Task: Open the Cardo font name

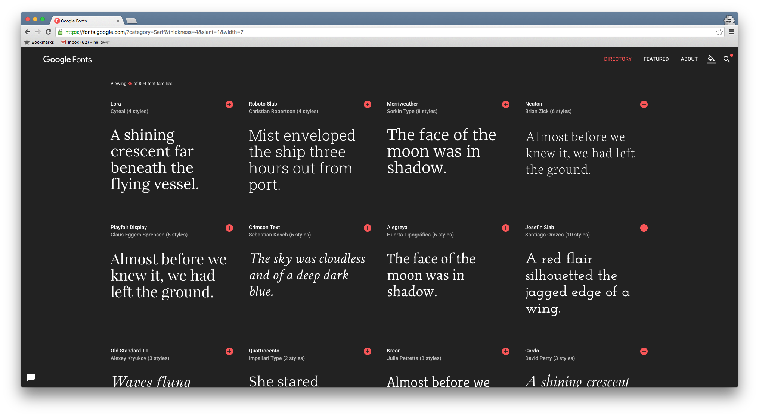Action: 532,351
